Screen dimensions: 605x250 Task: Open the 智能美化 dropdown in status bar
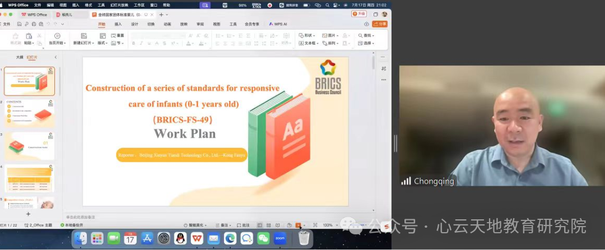pyautogui.click(x=196, y=225)
